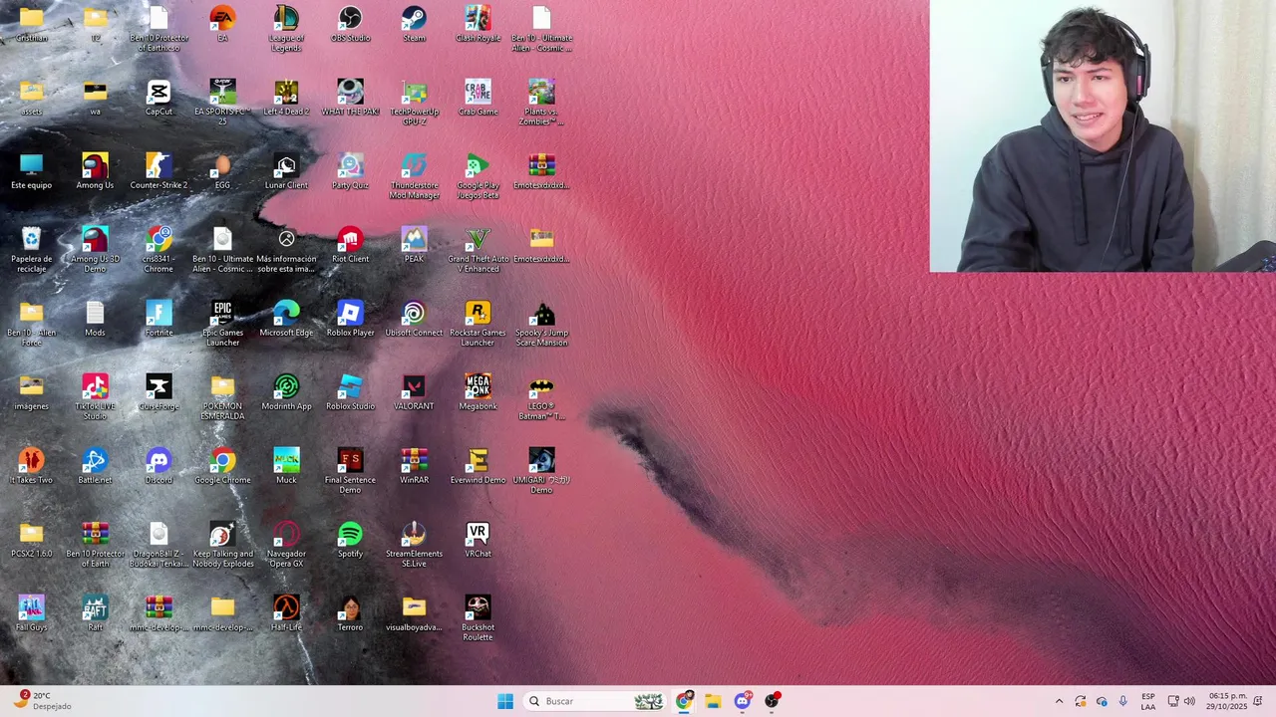Open the Windows Start menu
The image size is (1276, 717).
click(505, 701)
